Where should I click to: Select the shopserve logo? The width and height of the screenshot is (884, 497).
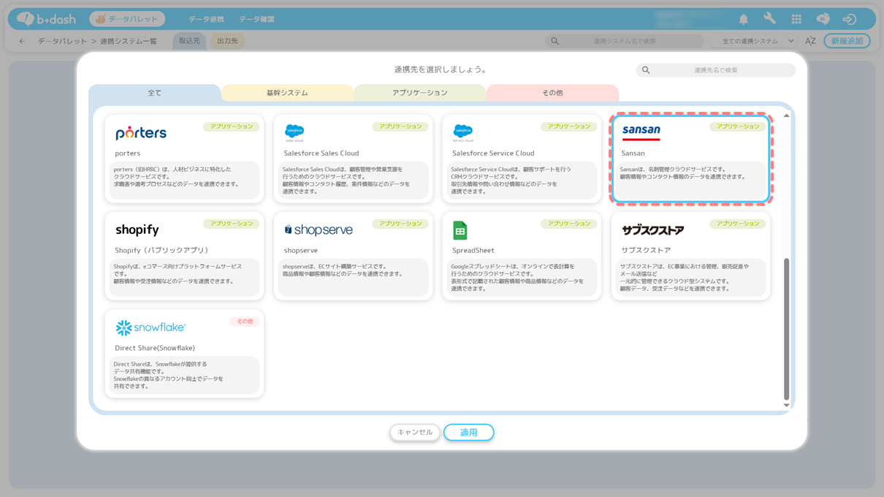point(318,229)
